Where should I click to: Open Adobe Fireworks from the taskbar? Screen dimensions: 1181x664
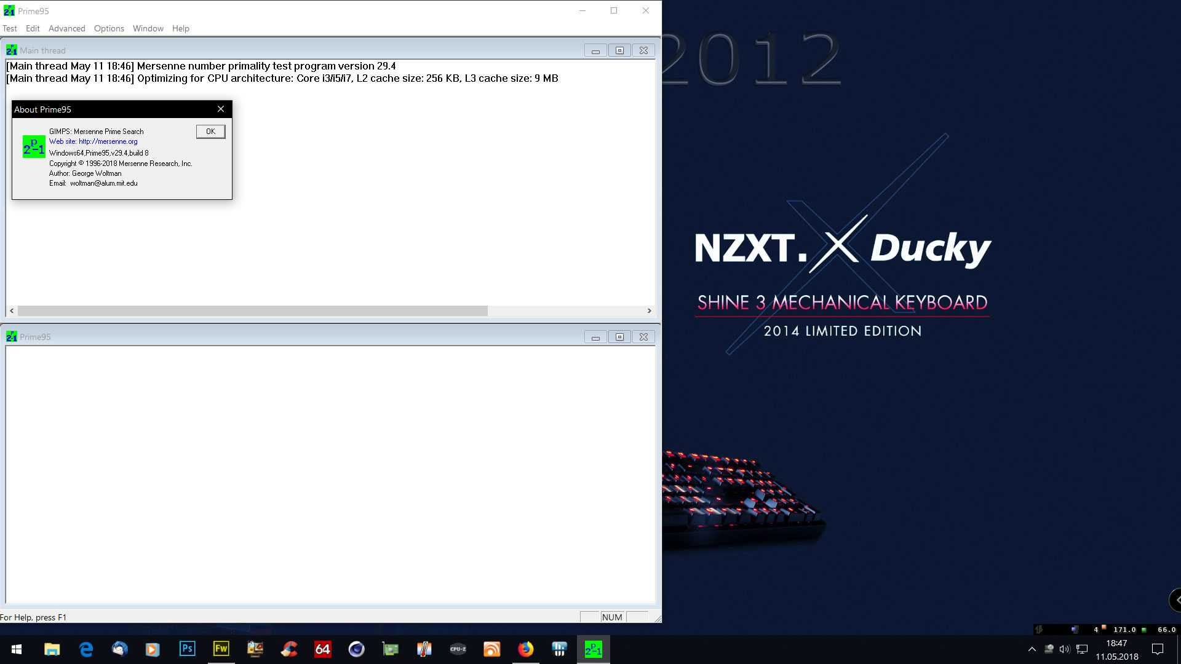(x=221, y=649)
